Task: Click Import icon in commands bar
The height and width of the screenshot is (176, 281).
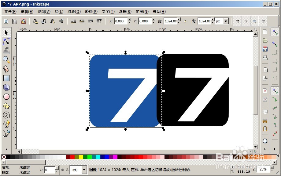Action: point(265,70)
